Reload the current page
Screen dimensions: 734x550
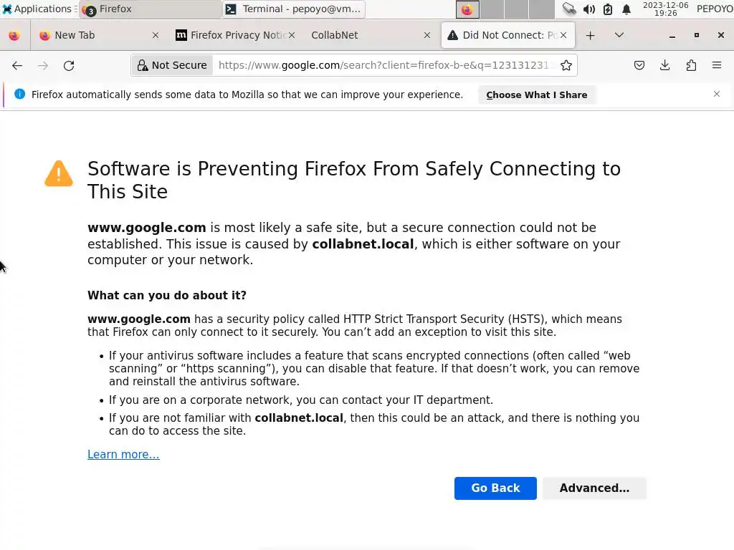click(69, 65)
